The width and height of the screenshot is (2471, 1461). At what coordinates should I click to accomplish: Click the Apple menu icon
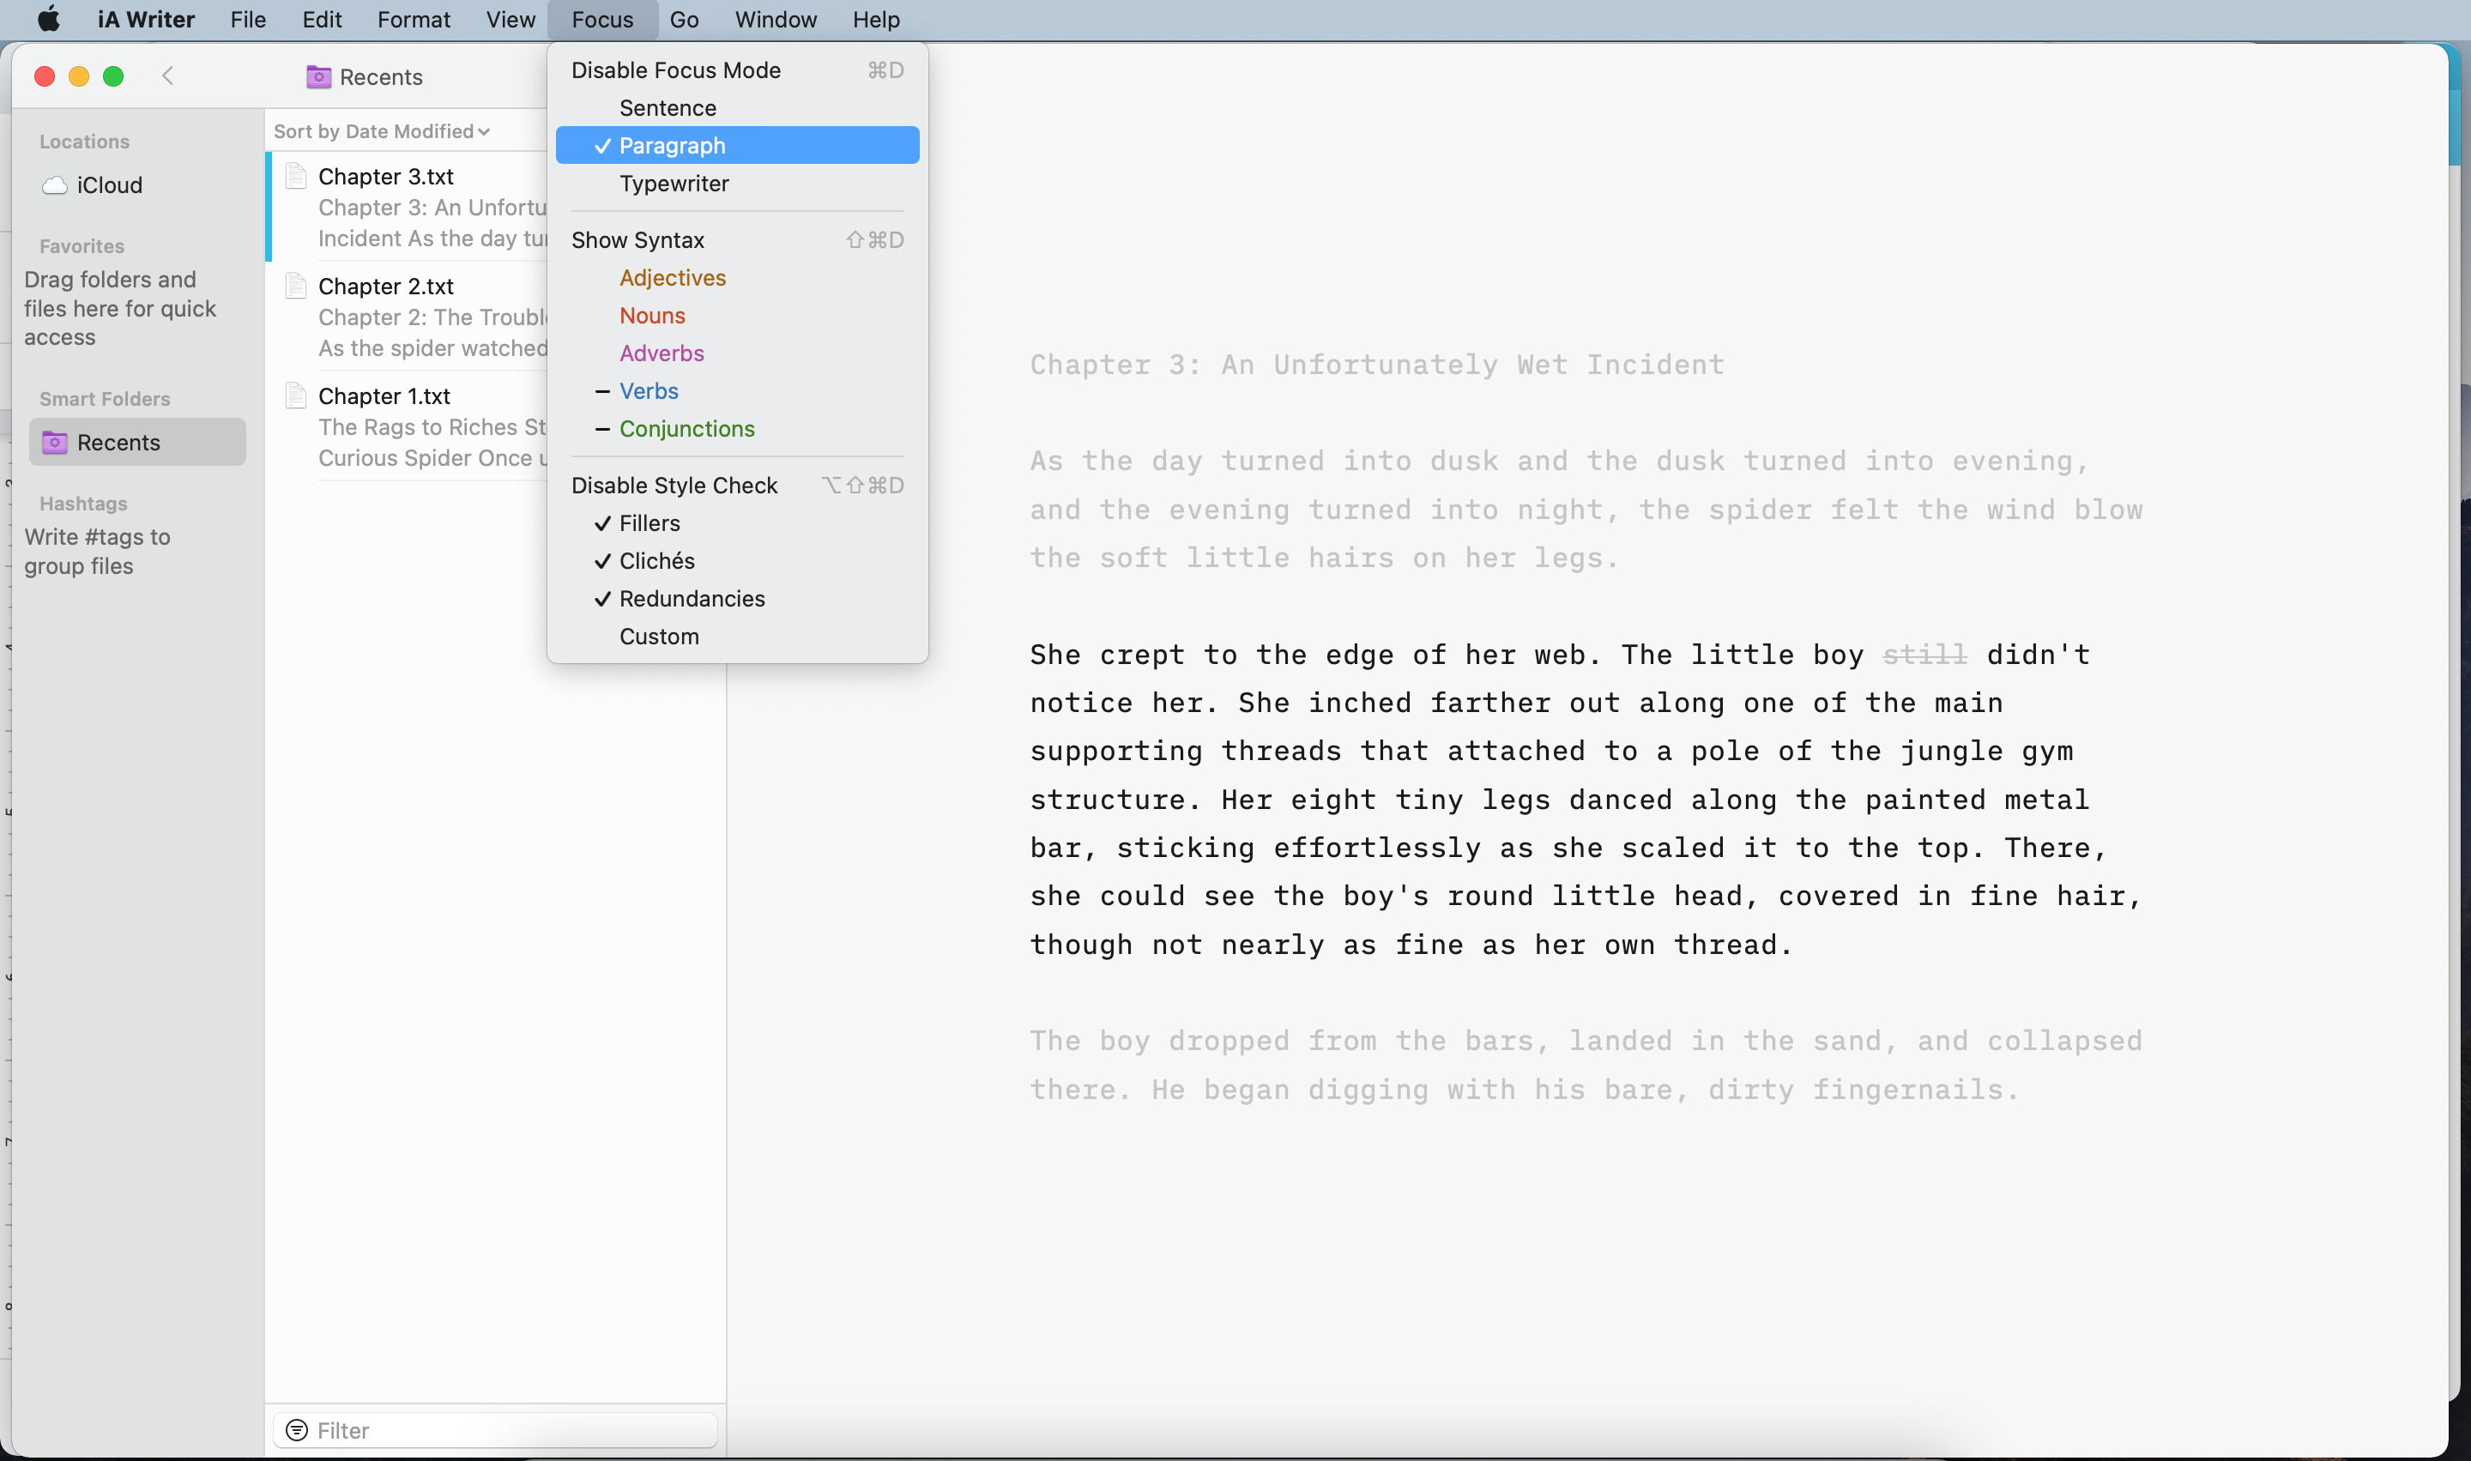(48, 20)
